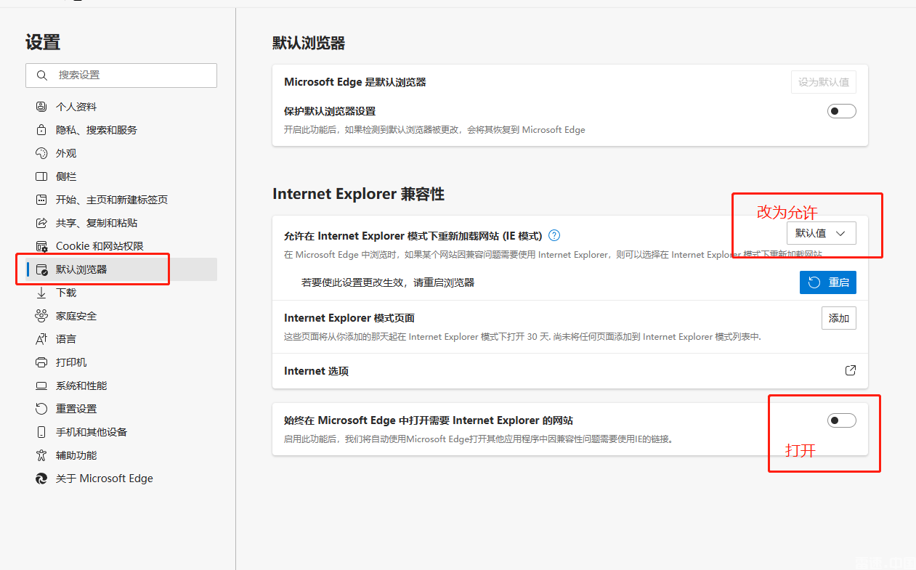This screenshot has height=570, width=916.
Task: Click the share icon beside 共享、复制和粘贴
Action: pos(41,223)
